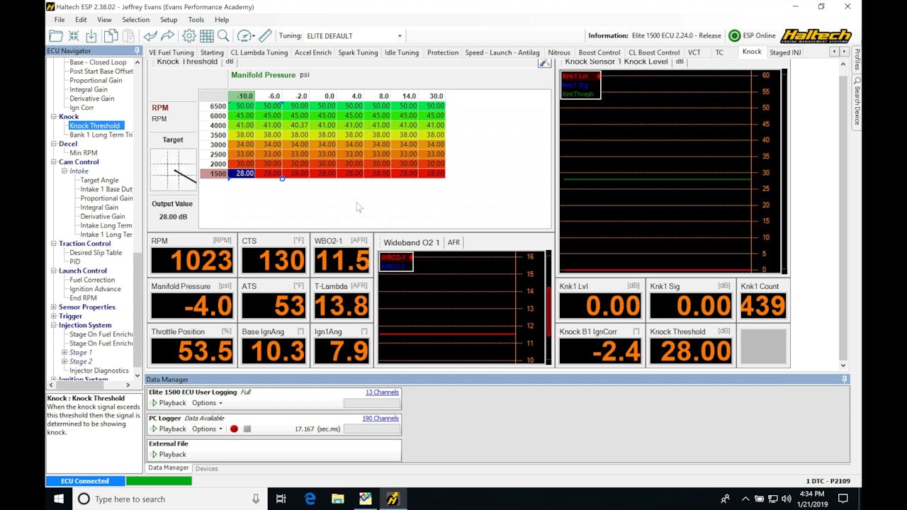Click the gauge dial icon in toolbar
The width and height of the screenshot is (907, 510).
click(244, 36)
